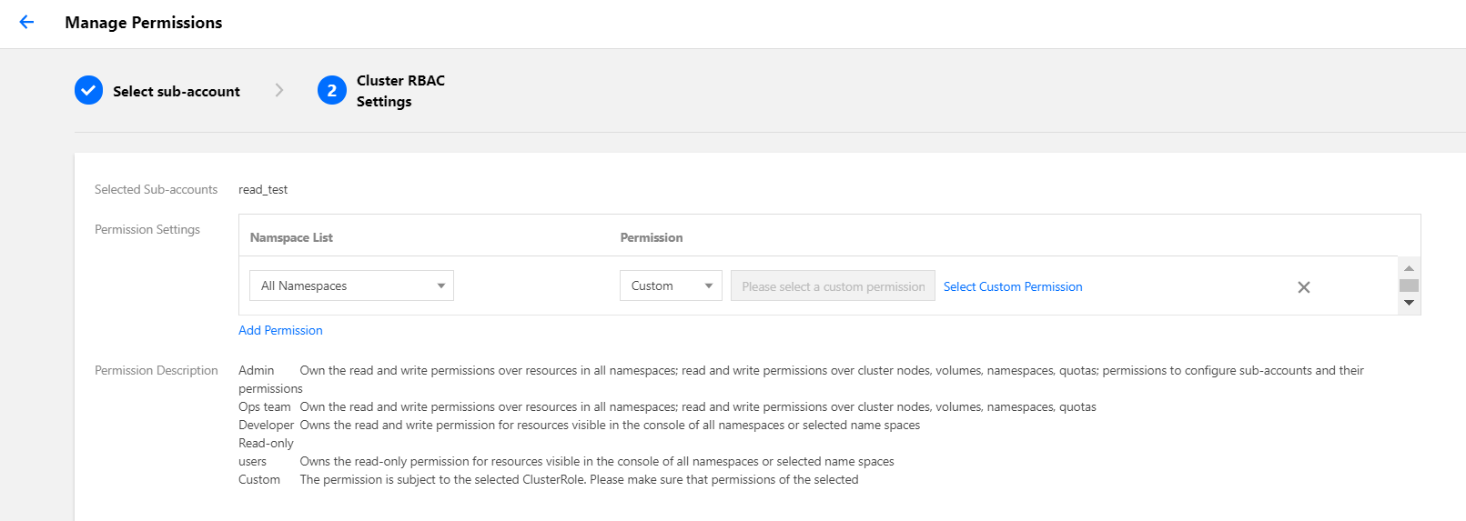Click the permission list scrollbar thumb

point(1409,286)
